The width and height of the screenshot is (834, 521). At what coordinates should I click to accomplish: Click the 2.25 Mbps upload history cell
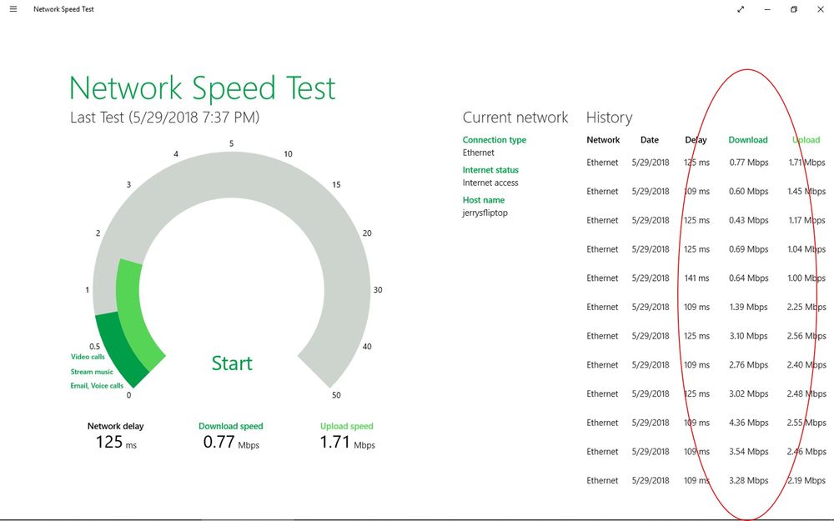point(806,308)
